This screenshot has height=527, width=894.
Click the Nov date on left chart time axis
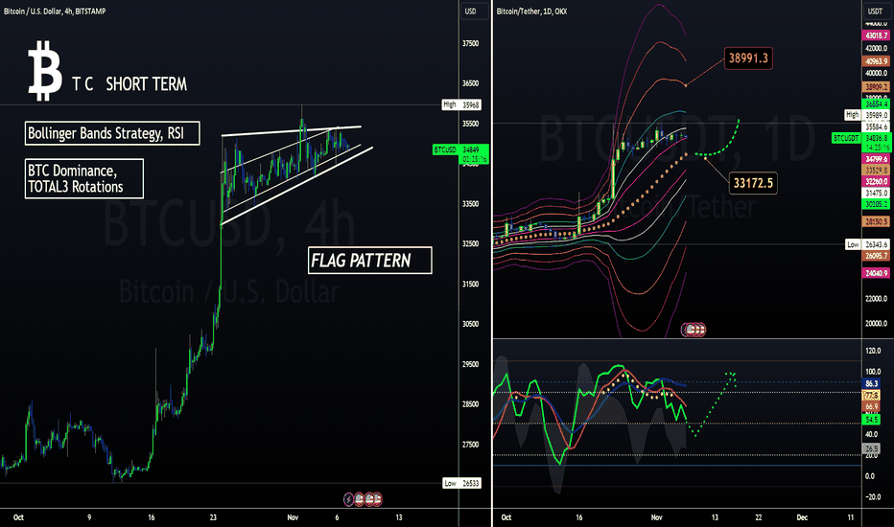[293, 517]
